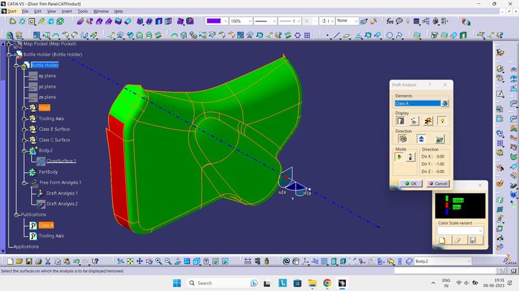Click the green color block in color scale
The height and width of the screenshot is (291, 519).
pyautogui.click(x=447, y=198)
